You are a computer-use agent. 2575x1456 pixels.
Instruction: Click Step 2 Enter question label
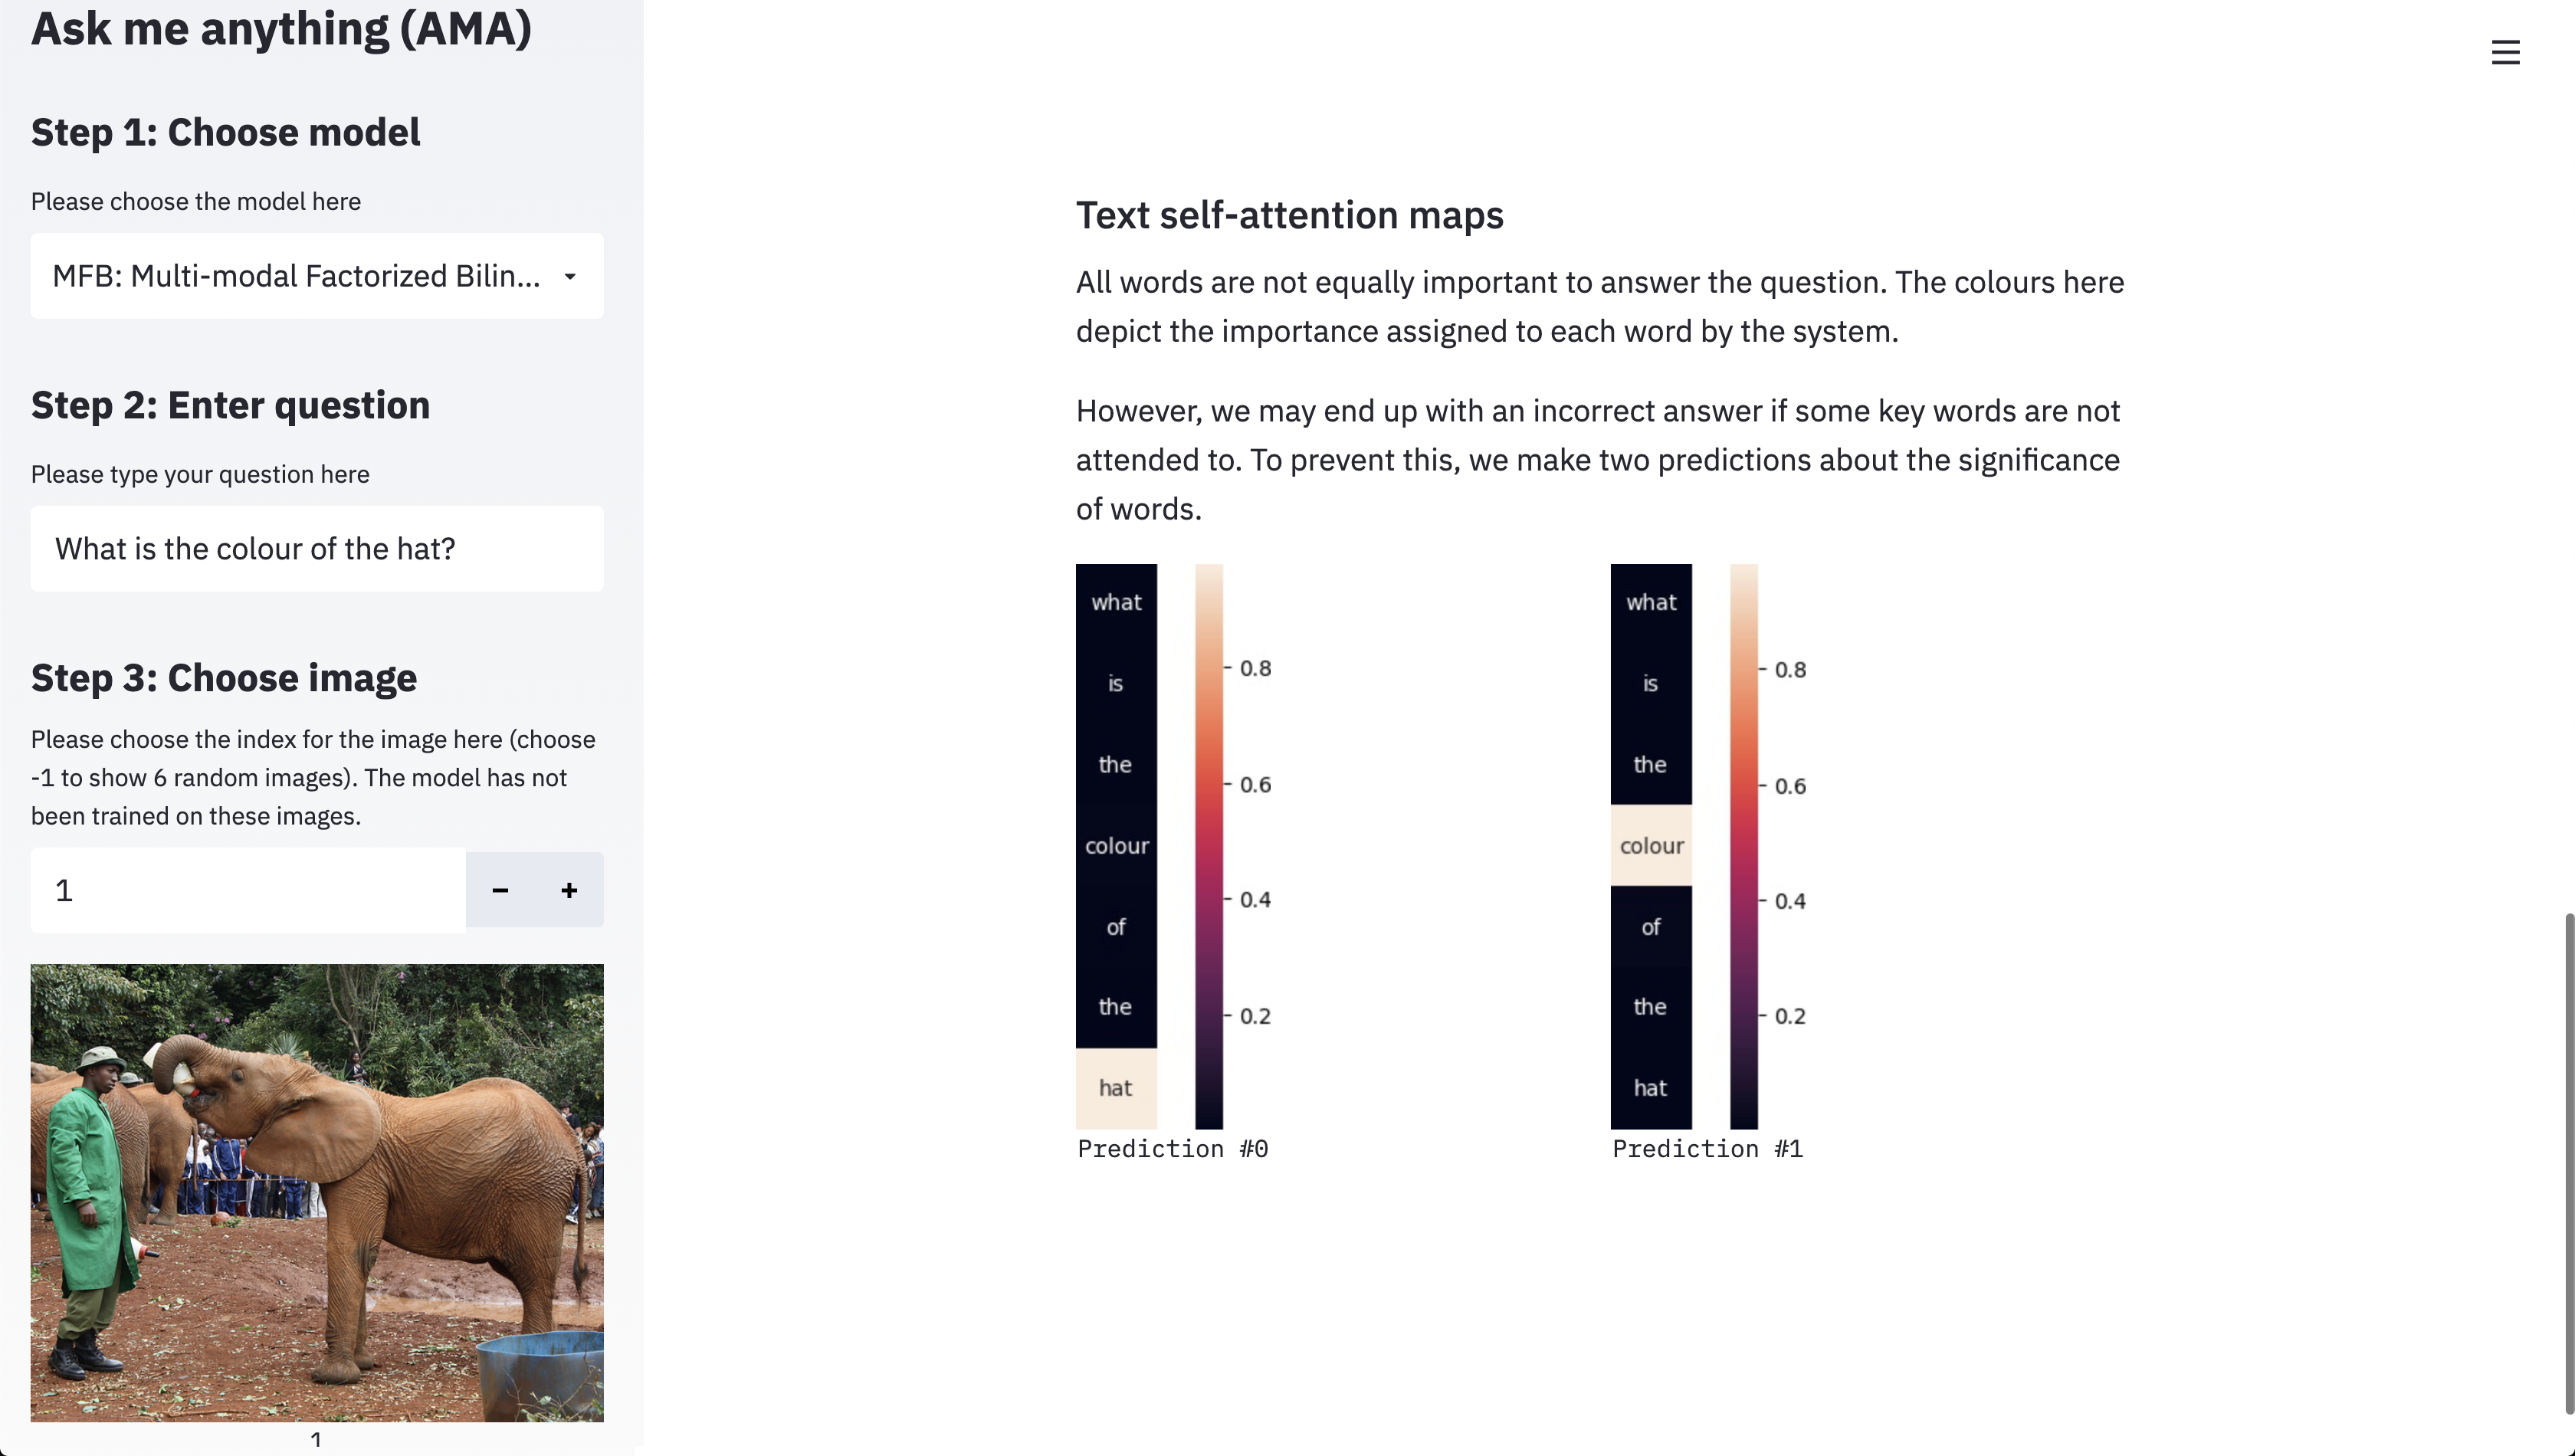tap(231, 403)
